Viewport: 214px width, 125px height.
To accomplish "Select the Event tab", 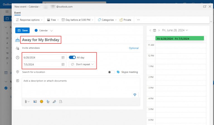I will click(x=18, y=13).
